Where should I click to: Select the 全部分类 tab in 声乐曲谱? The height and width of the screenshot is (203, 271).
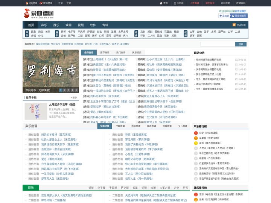(105, 126)
